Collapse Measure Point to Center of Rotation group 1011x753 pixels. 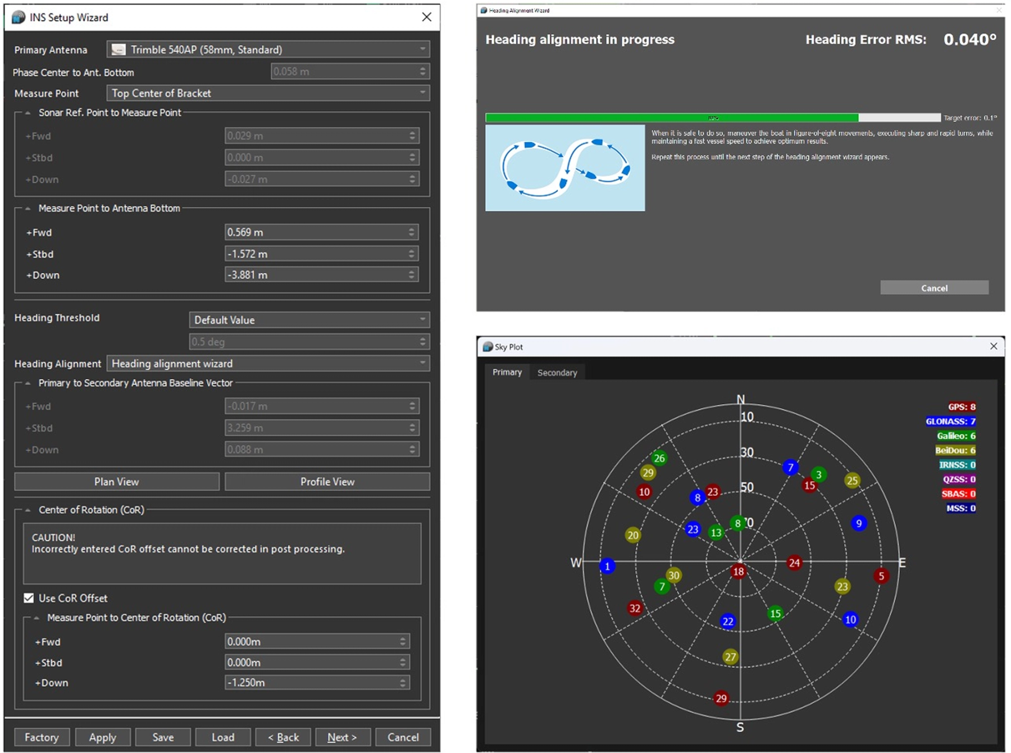(37, 618)
